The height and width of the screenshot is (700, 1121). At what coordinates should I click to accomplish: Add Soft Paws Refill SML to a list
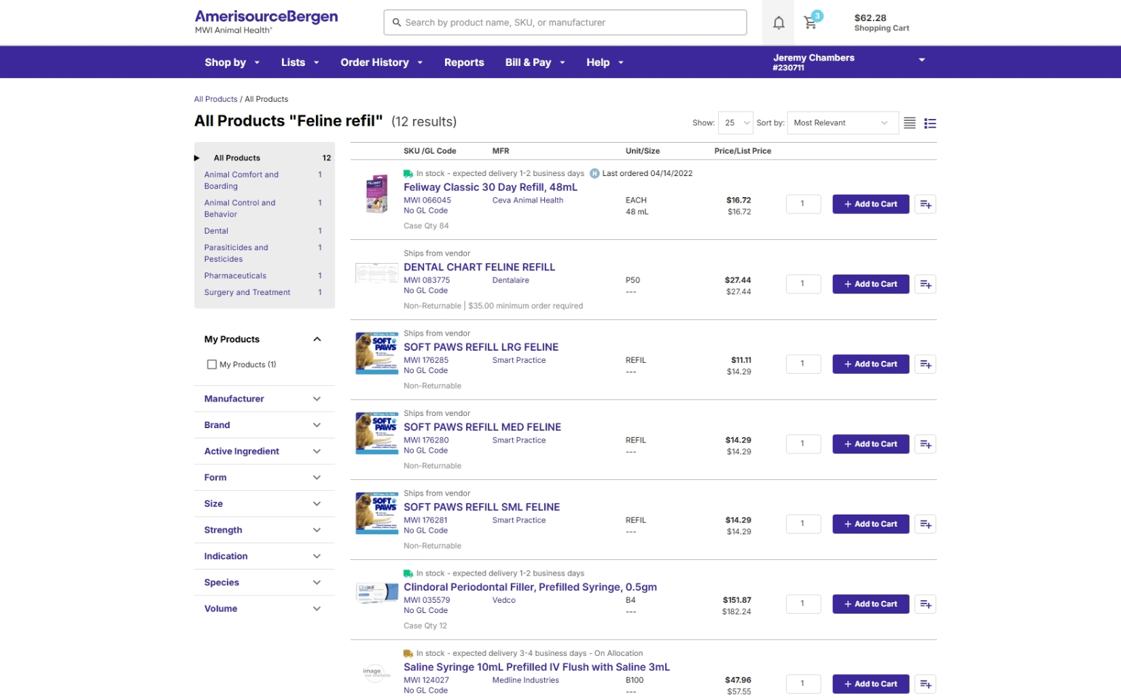tap(925, 524)
